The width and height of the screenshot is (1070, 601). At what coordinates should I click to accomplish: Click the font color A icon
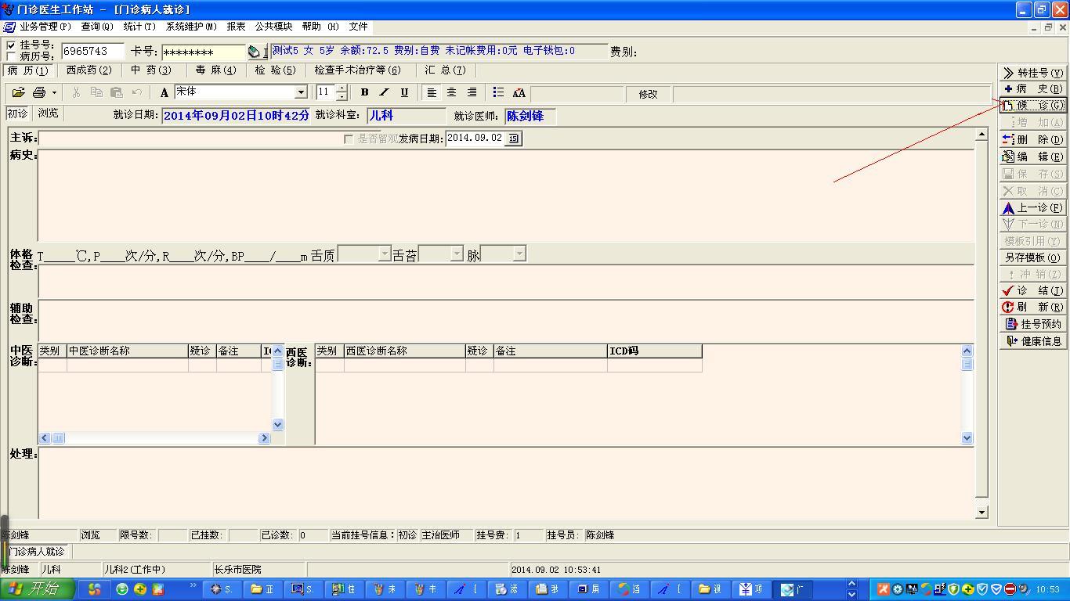[x=164, y=92]
